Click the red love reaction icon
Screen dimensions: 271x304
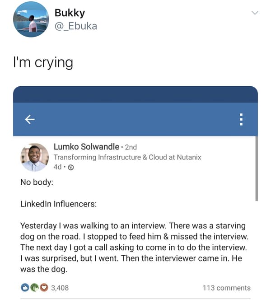click(x=44, y=288)
